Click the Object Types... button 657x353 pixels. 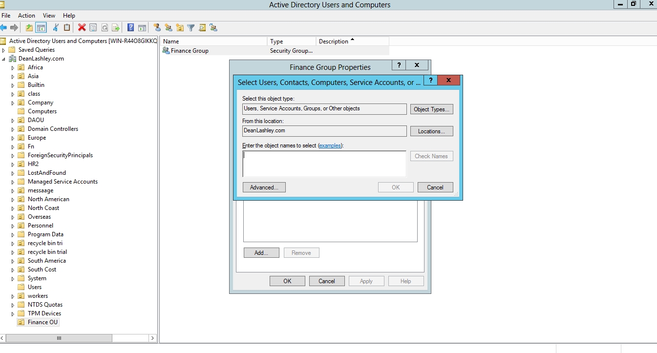point(431,109)
